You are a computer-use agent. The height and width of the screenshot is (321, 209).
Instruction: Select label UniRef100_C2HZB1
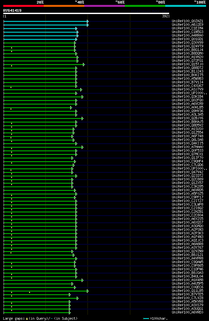point(187,212)
